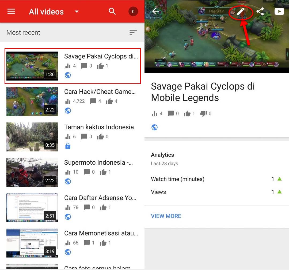Image resolution: width=289 pixels, height=270 pixels.
Task: Click the globe visibility icon in video details
Action: [x=154, y=127]
